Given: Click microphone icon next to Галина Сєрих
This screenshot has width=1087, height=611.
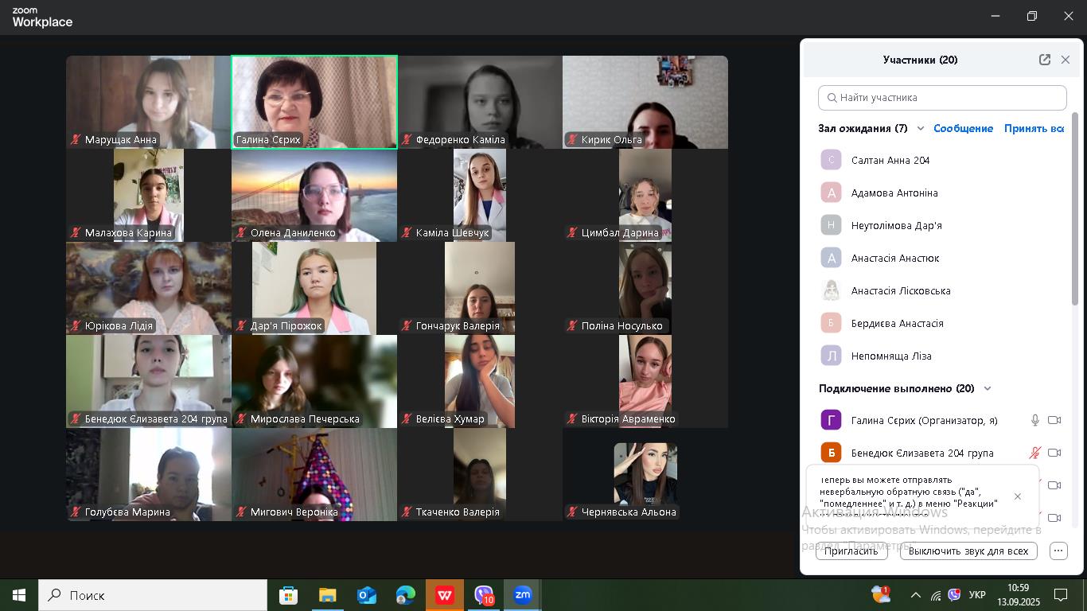Looking at the screenshot, I should click(1035, 420).
